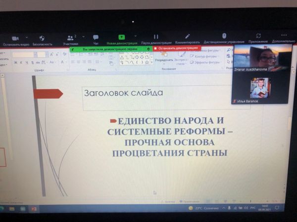Click the slide title placeholder text
The width and height of the screenshot is (297, 222).
click(123, 93)
